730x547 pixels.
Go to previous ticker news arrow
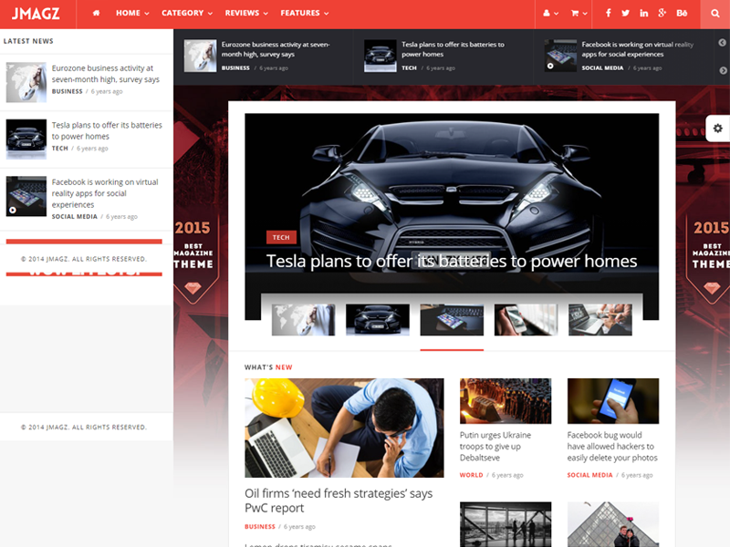point(722,43)
